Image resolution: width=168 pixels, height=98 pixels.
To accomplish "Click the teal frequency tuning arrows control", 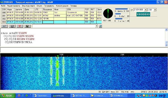I will click(143, 14).
